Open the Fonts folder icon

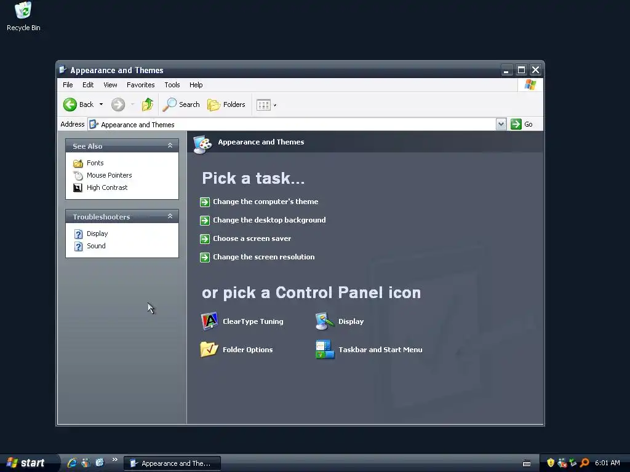pos(78,163)
